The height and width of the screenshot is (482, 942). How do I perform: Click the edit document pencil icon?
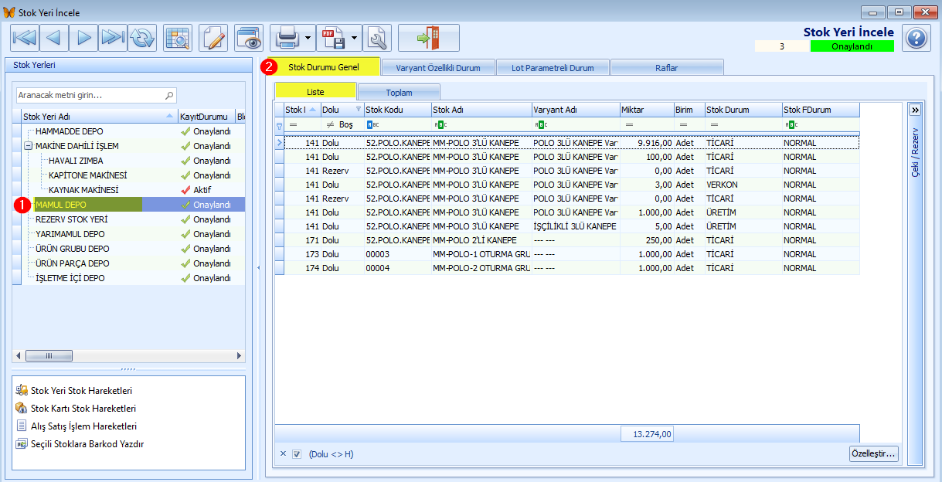[213, 37]
